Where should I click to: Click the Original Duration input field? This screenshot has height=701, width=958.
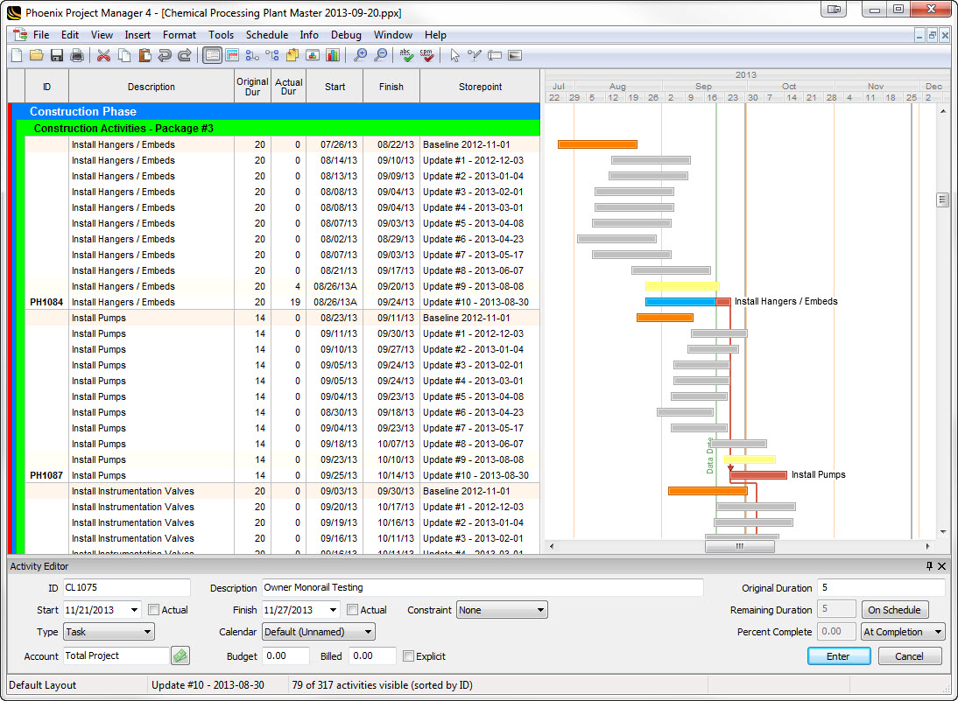point(881,587)
